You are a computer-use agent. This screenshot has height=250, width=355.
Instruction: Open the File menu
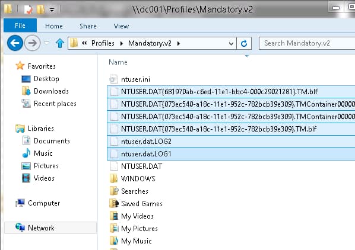coord(20,25)
